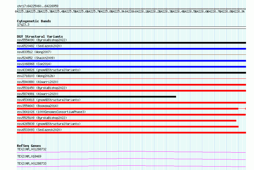Open variant nsv833512 (Wong2007)
The width and height of the screenshot is (254, 170).
point(34,52)
